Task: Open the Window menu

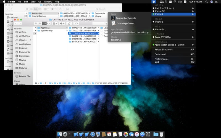Action: pos(48,2)
